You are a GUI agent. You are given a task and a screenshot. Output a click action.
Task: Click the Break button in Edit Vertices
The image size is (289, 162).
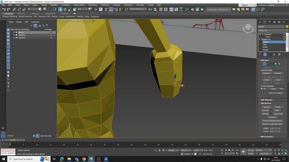coord(278,107)
